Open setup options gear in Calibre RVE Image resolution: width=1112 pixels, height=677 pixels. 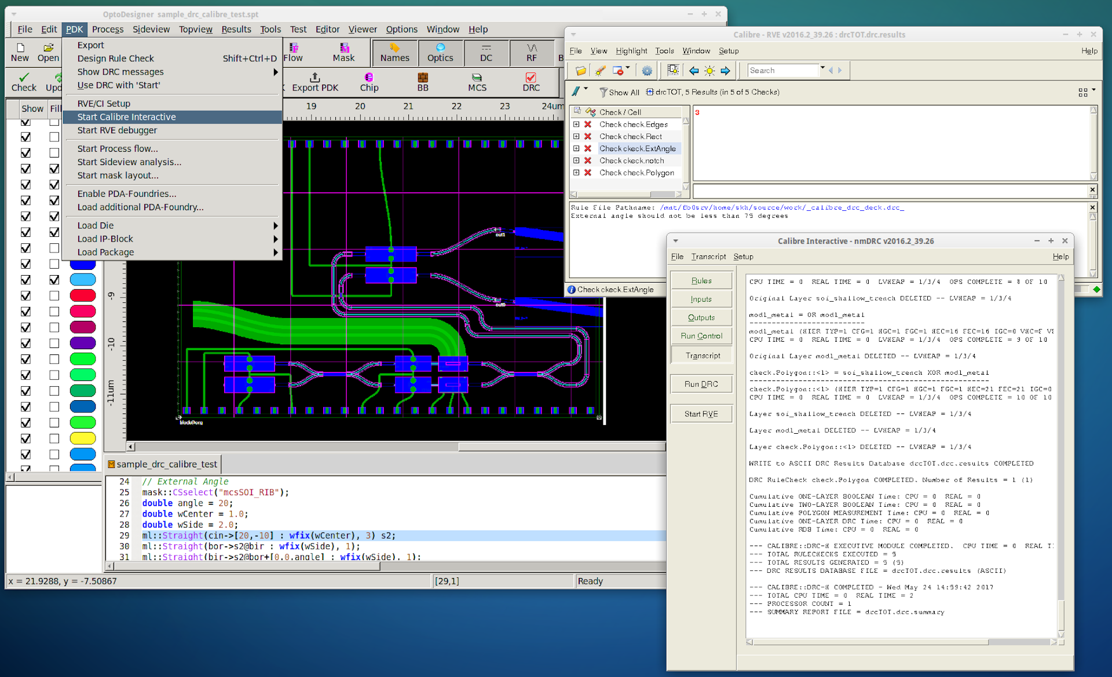point(647,70)
